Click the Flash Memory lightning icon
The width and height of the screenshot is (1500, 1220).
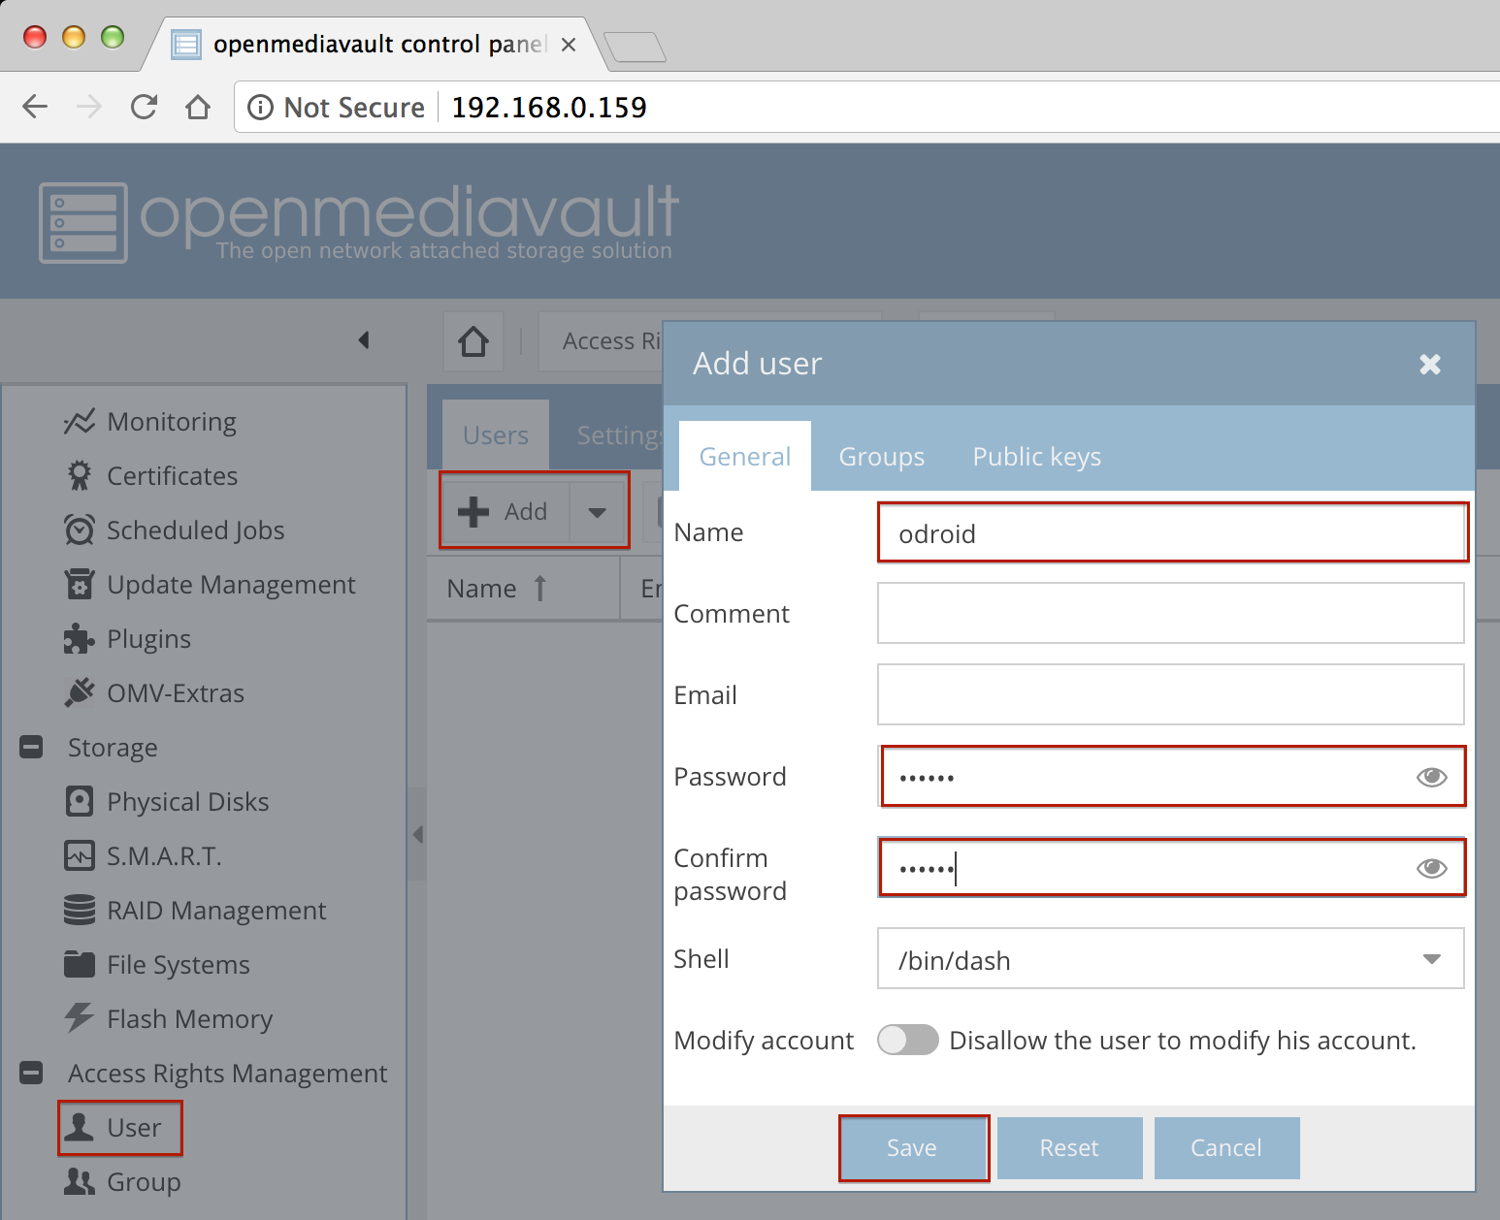click(x=80, y=1018)
